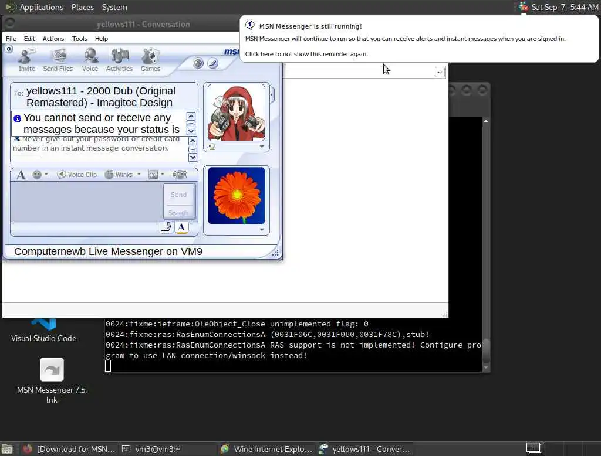Expand the emoticon dropdown arrow
Image resolution: width=601 pixels, height=456 pixels.
[46, 175]
